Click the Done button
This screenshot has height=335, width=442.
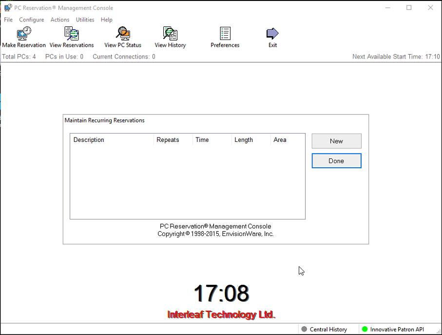pos(337,161)
